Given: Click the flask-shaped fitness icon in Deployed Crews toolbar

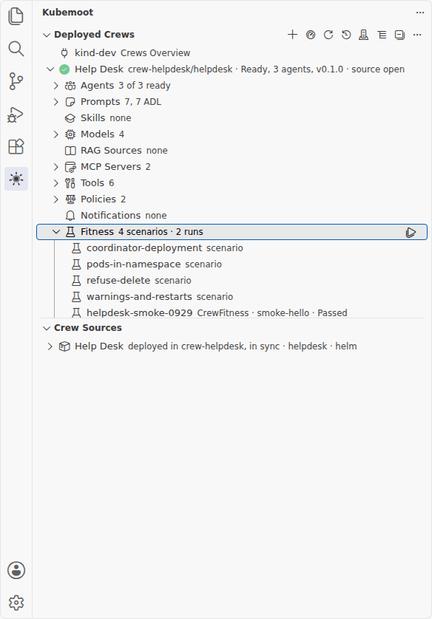Looking at the screenshot, I should tap(364, 35).
